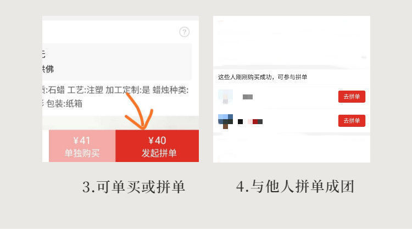Click 去拼单 beside the light-colored avatar
The height and width of the screenshot is (229, 412).
tap(352, 97)
